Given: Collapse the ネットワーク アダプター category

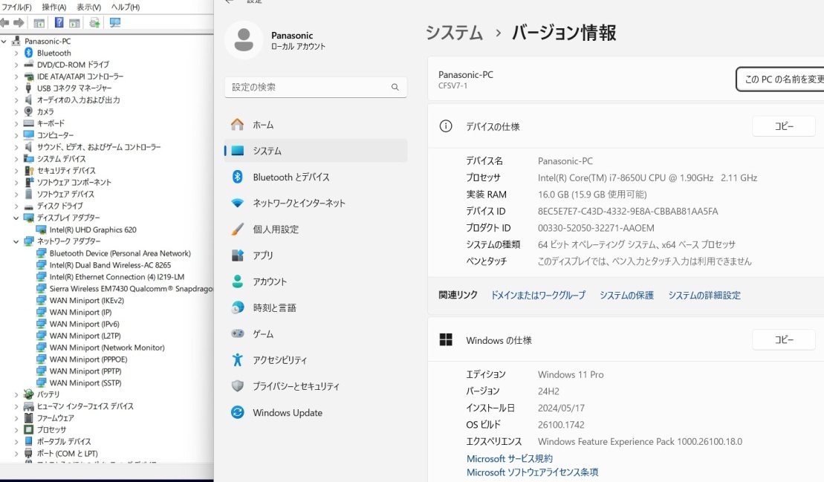Looking at the screenshot, I should pos(16,241).
